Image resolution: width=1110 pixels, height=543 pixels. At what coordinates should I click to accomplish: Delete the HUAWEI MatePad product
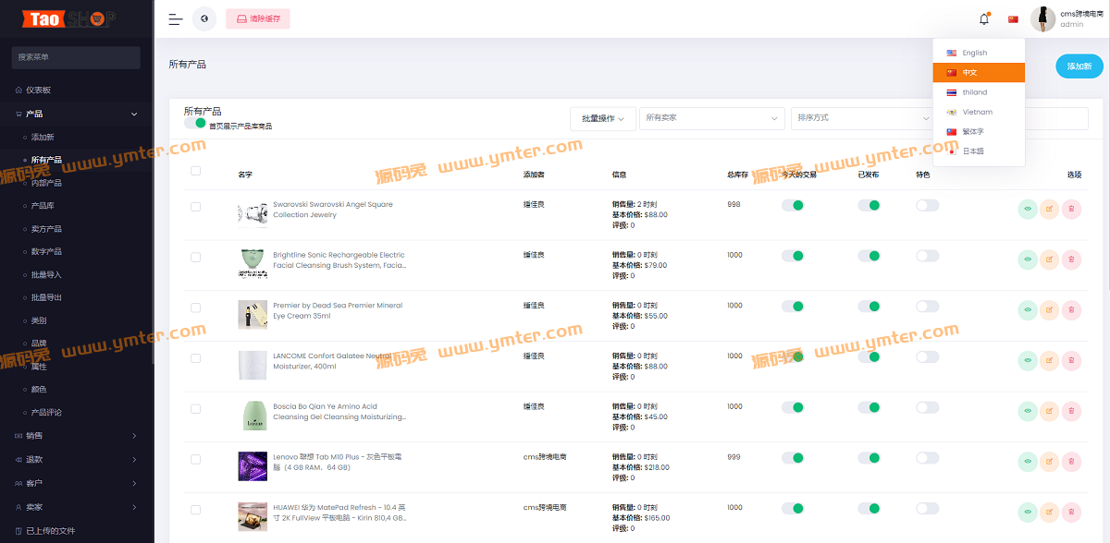coord(1071,513)
